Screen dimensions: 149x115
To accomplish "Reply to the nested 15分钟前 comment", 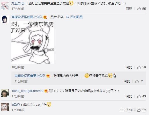I will coord(127,81).
